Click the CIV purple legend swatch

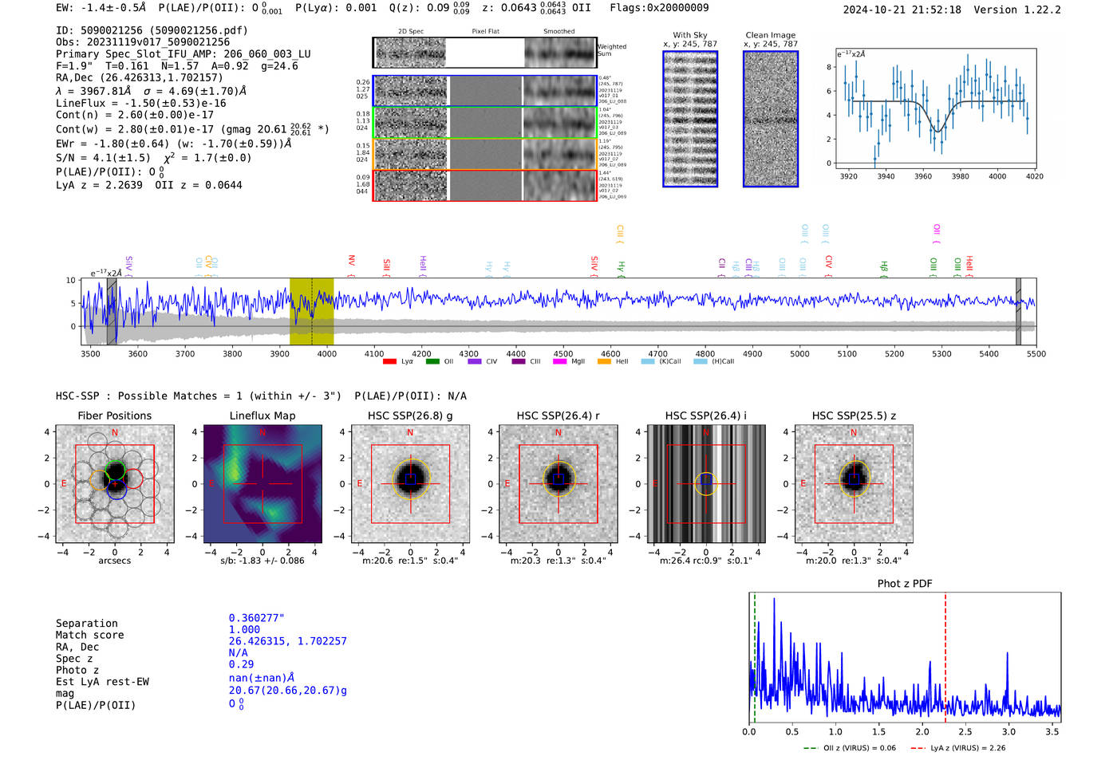475,361
